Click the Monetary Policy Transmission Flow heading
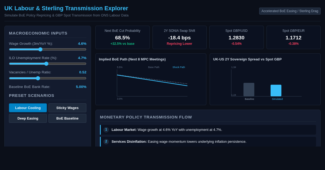The width and height of the screenshot is (325, 170). 146,117
